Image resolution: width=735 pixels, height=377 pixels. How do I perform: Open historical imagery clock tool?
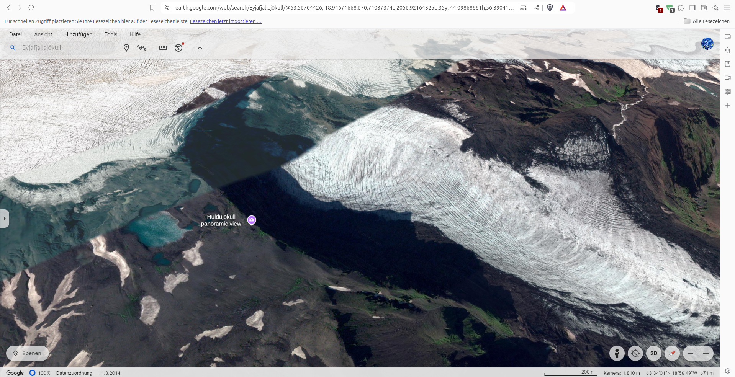click(178, 47)
